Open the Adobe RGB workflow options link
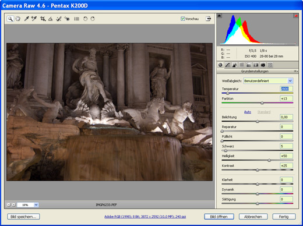 tap(145, 217)
